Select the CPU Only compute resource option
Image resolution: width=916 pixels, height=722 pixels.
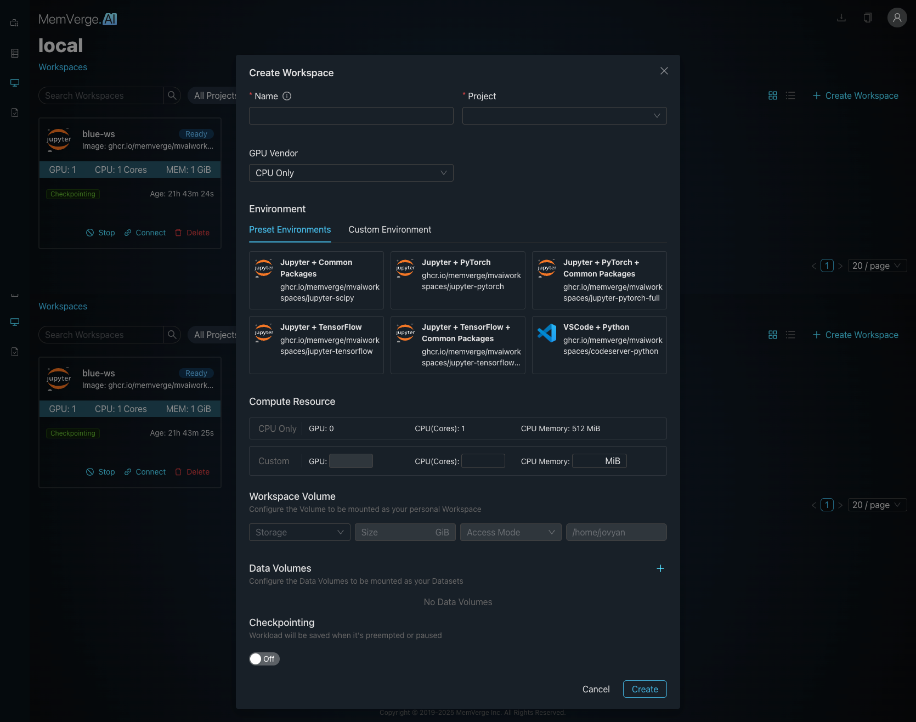278,428
